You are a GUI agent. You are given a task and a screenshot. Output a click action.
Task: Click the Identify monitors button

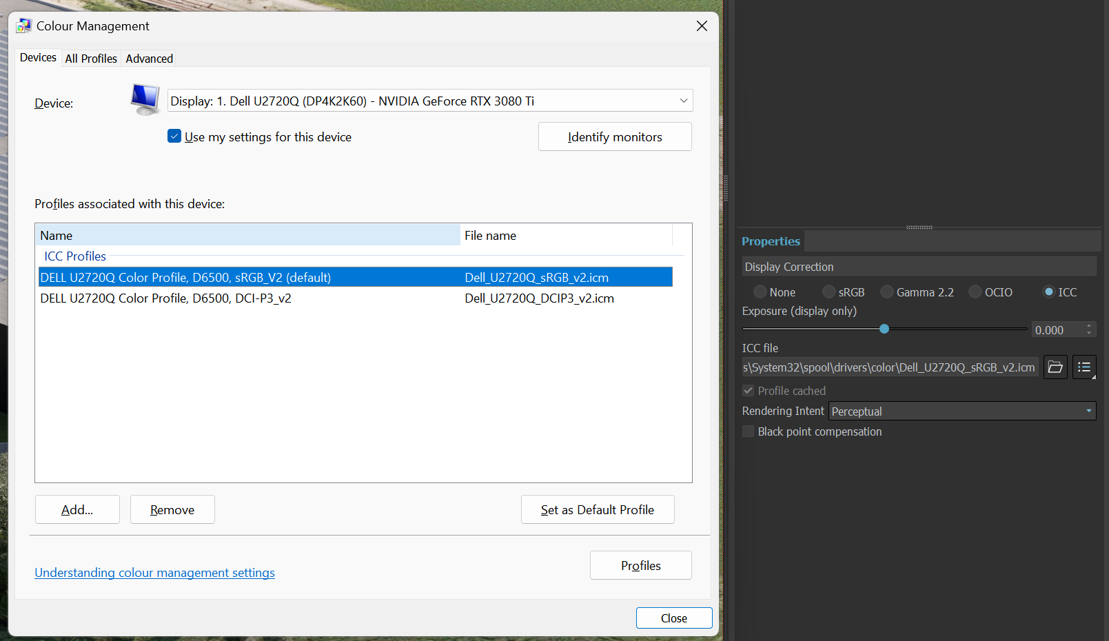[x=615, y=136]
